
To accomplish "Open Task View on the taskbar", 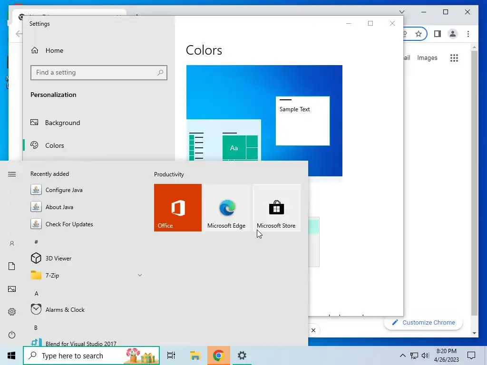I will pos(171,355).
